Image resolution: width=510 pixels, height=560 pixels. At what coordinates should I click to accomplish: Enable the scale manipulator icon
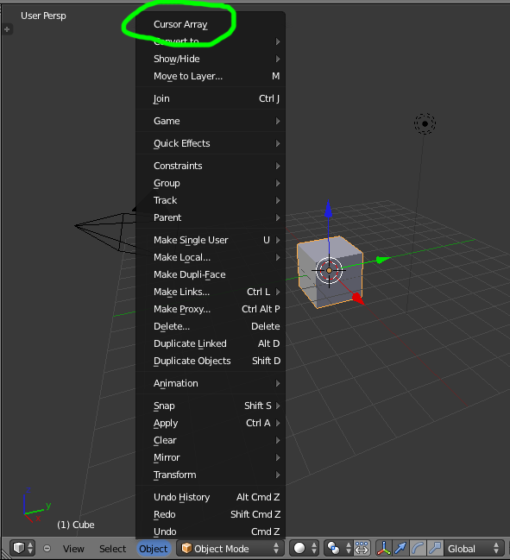click(435, 548)
